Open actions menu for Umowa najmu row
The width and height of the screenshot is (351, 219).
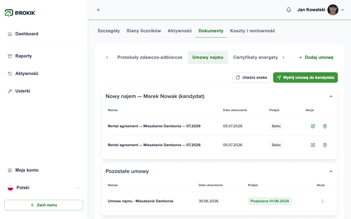pyautogui.click(x=323, y=201)
